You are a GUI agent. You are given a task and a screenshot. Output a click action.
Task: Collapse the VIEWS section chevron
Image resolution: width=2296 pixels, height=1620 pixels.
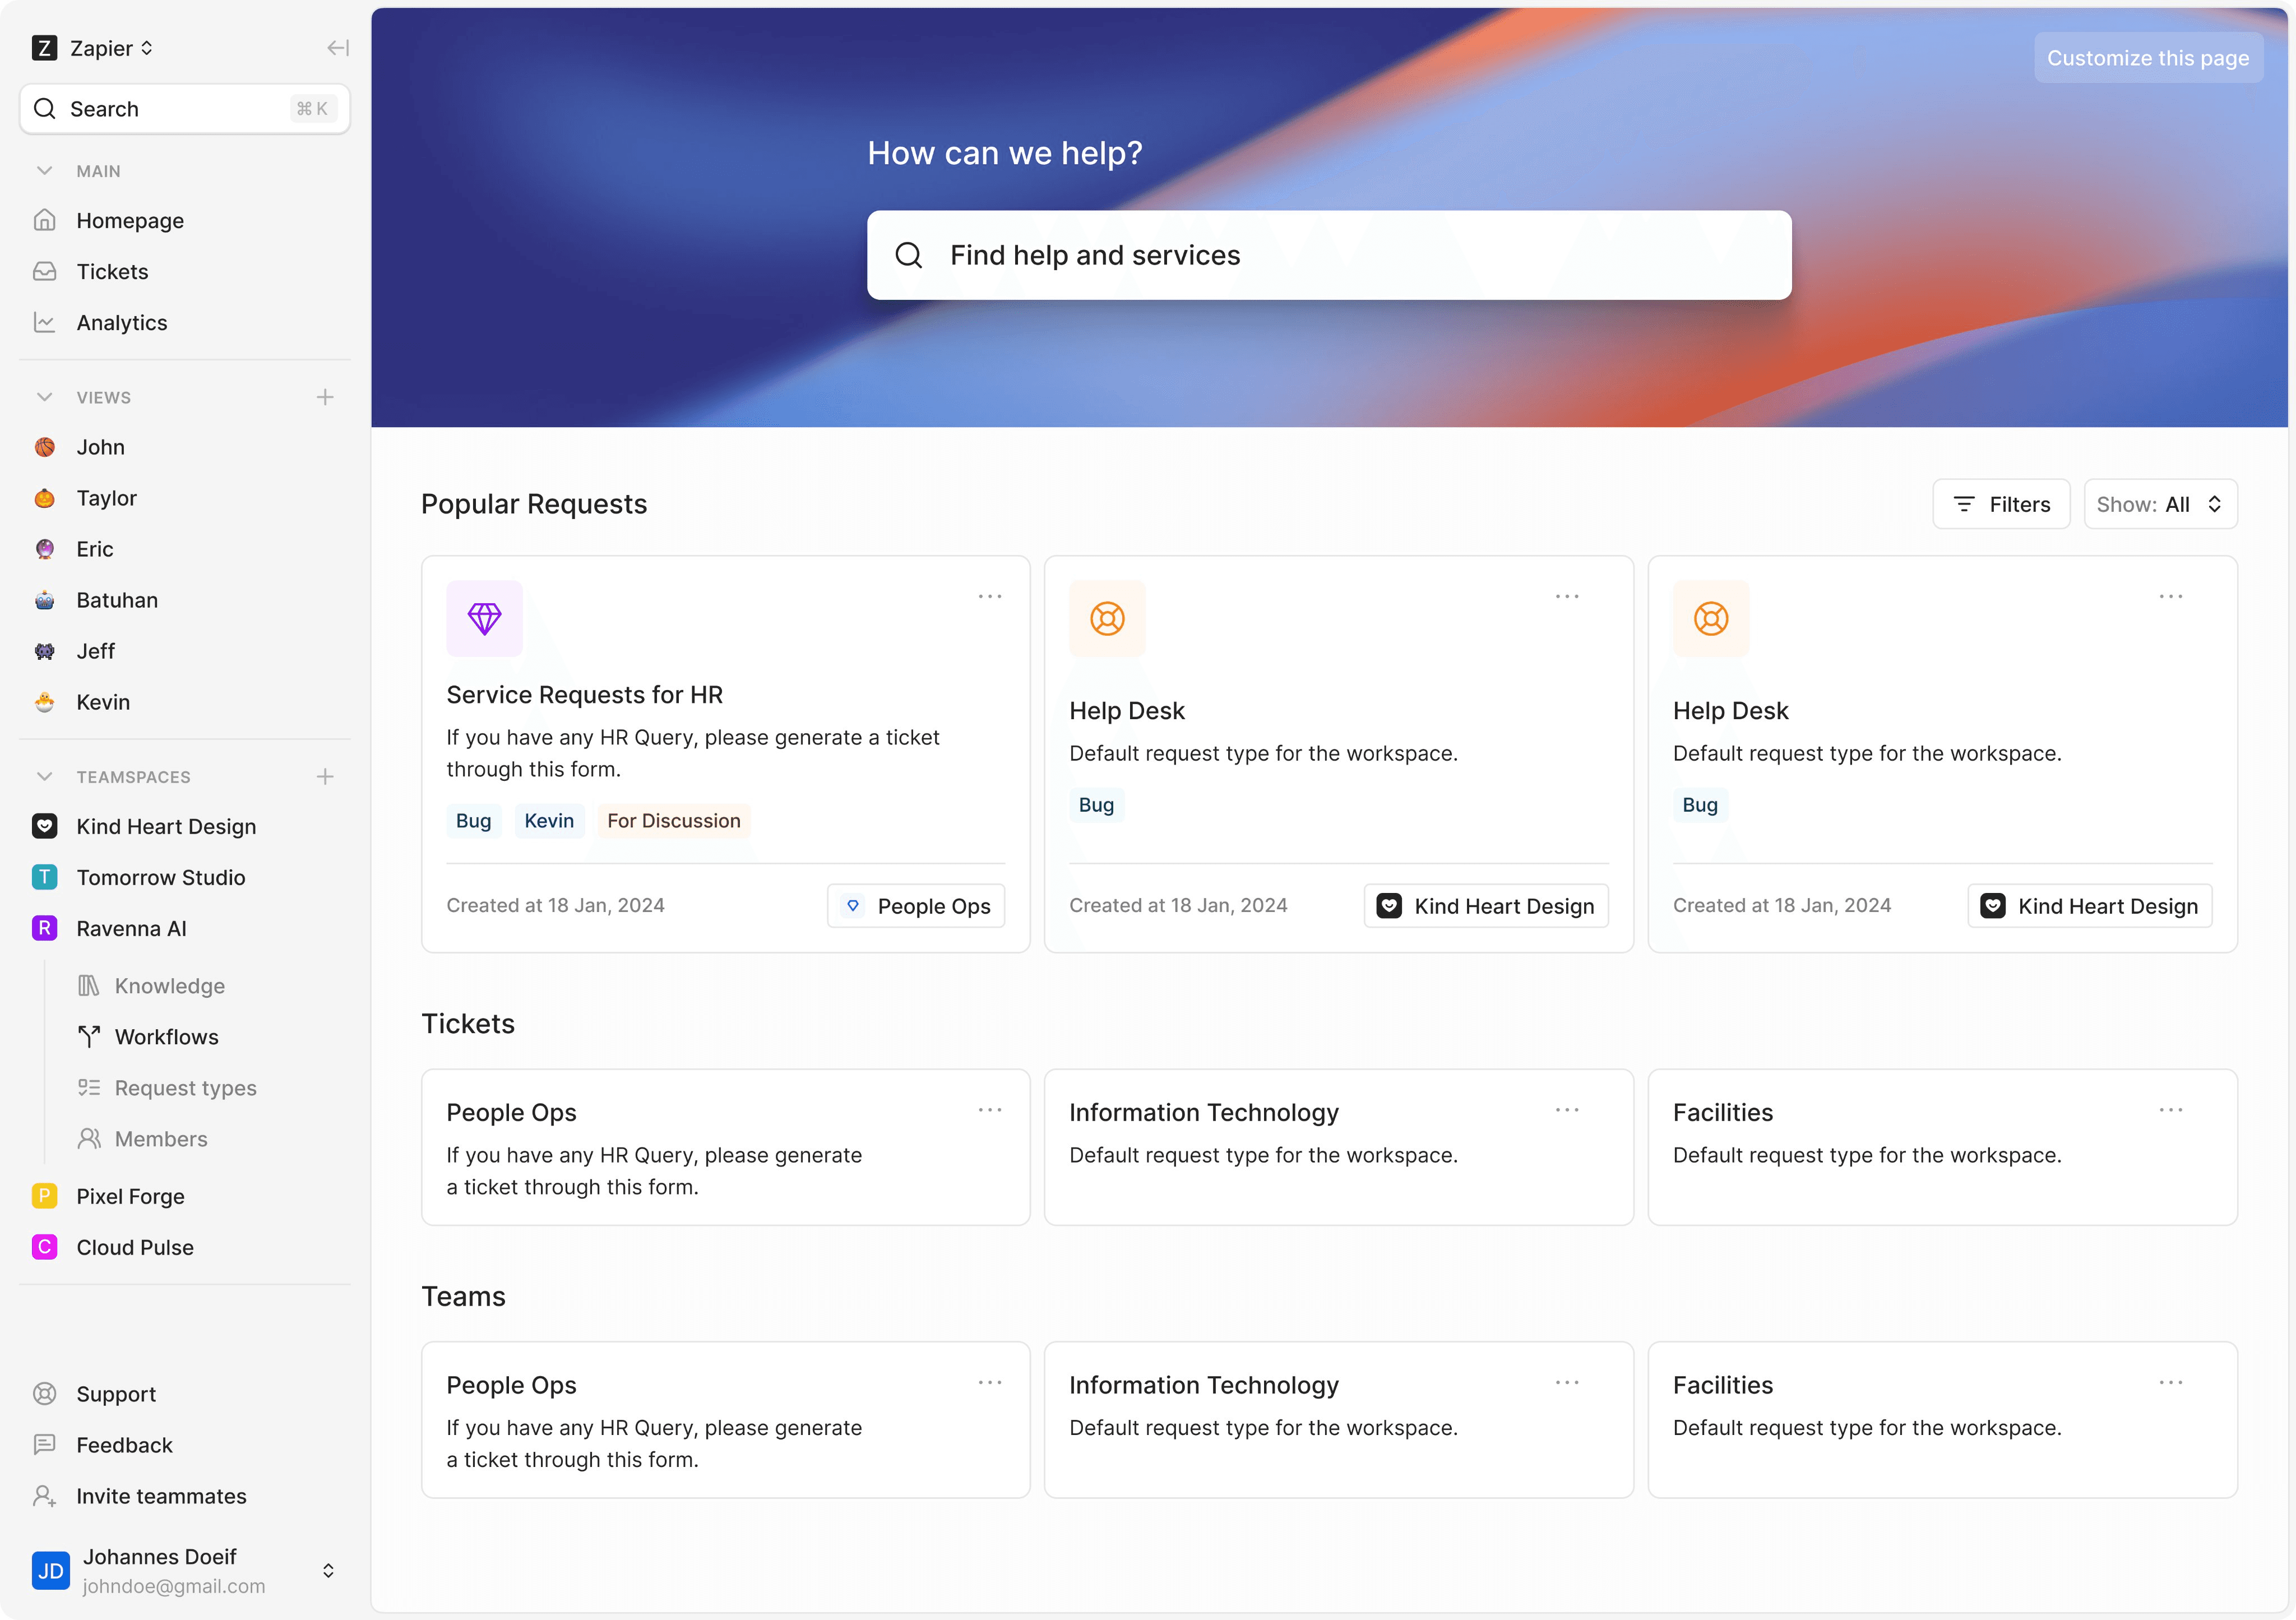tap(44, 397)
